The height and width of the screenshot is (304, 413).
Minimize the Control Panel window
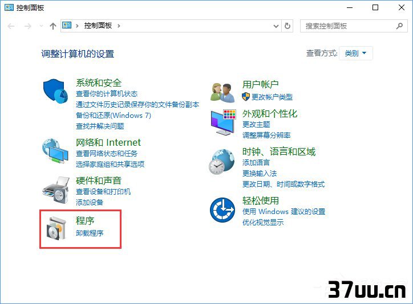click(x=350, y=7)
